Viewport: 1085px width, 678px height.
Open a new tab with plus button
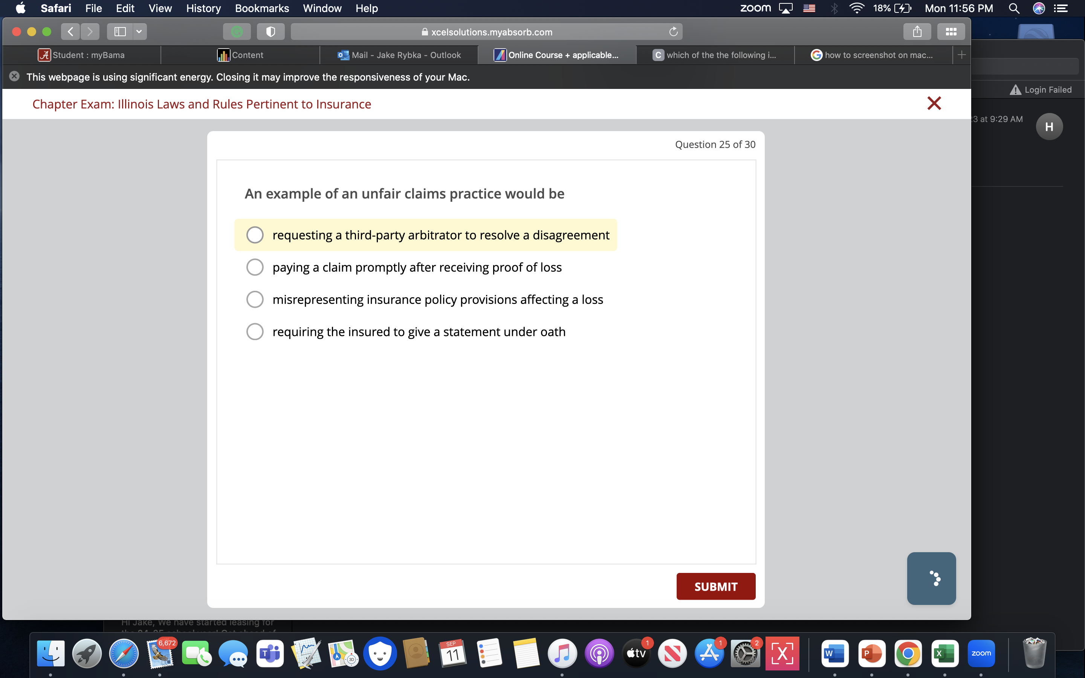961,55
